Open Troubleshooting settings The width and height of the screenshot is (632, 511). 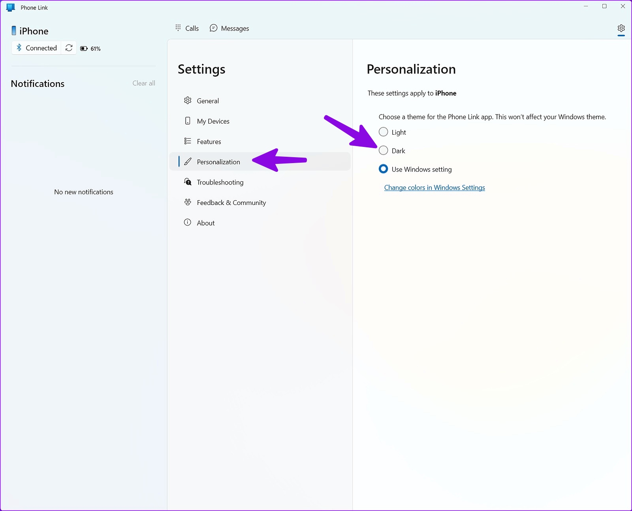[x=260, y=182]
